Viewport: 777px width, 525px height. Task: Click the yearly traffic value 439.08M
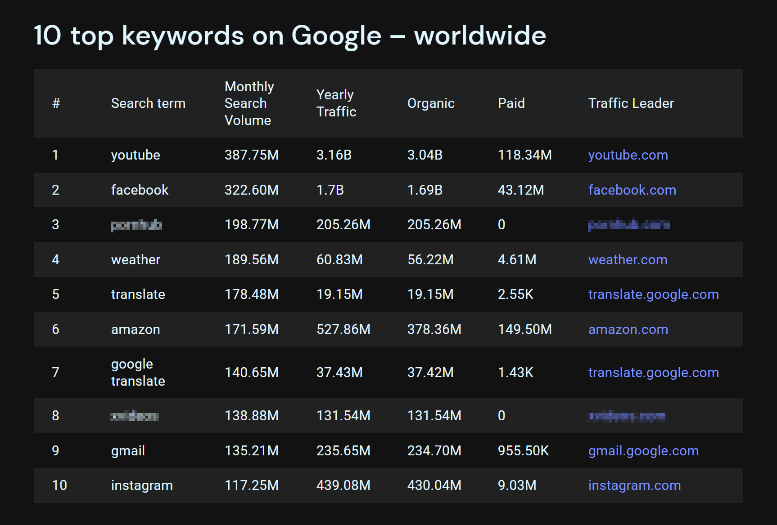click(343, 485)
